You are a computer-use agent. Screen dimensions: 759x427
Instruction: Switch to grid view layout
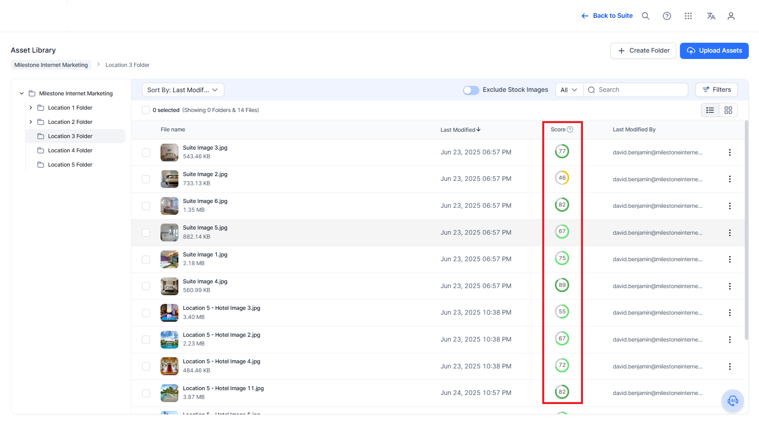pos(728,110)
